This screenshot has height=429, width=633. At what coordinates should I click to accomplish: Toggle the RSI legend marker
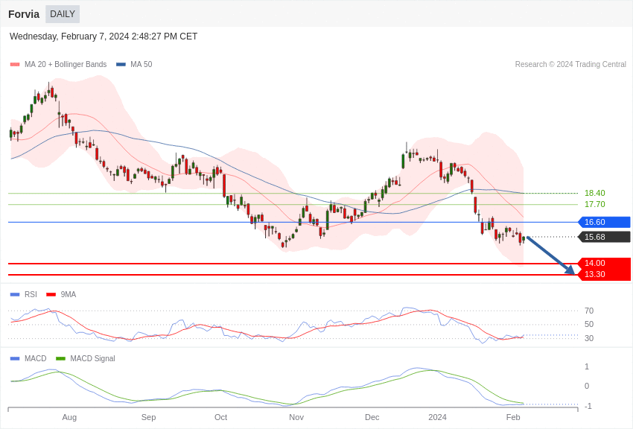click(x=15, y=295)
